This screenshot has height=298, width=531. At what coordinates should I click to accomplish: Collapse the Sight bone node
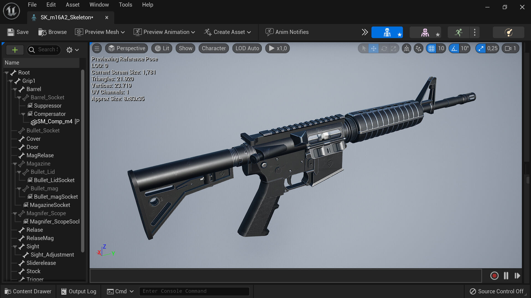tap(15, 247)
